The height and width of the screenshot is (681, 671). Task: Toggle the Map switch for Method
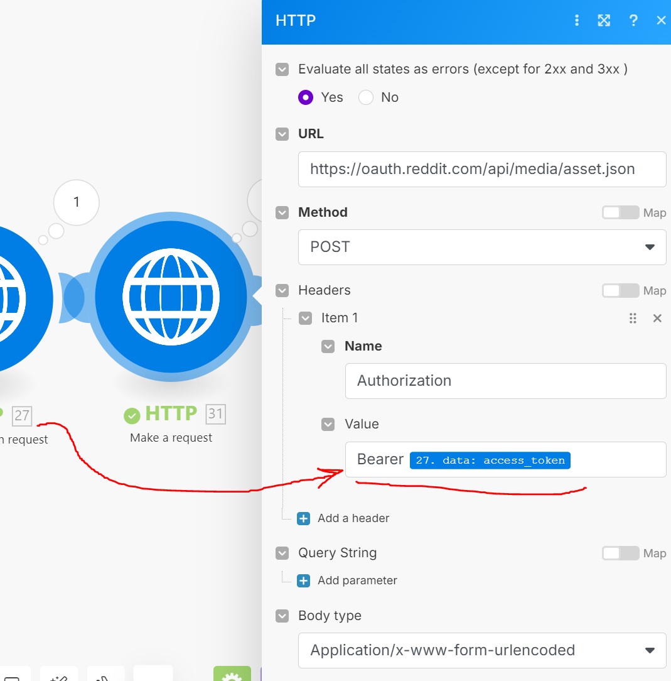(x=620, y=212)
